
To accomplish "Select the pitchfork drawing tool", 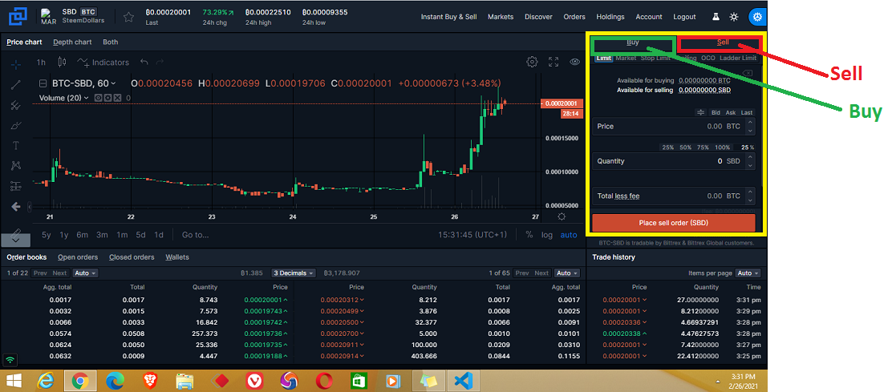I will tap(16, 105).
